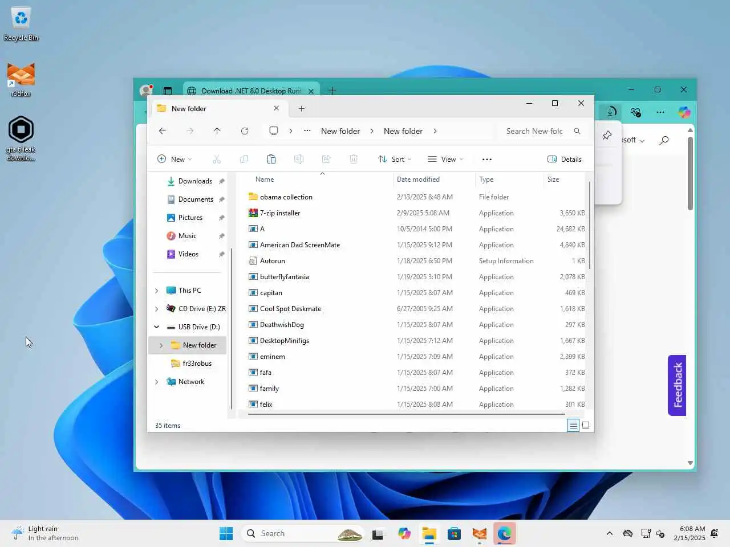
Task: Click the Share icon in toolbar
Action: pos(326,159)
